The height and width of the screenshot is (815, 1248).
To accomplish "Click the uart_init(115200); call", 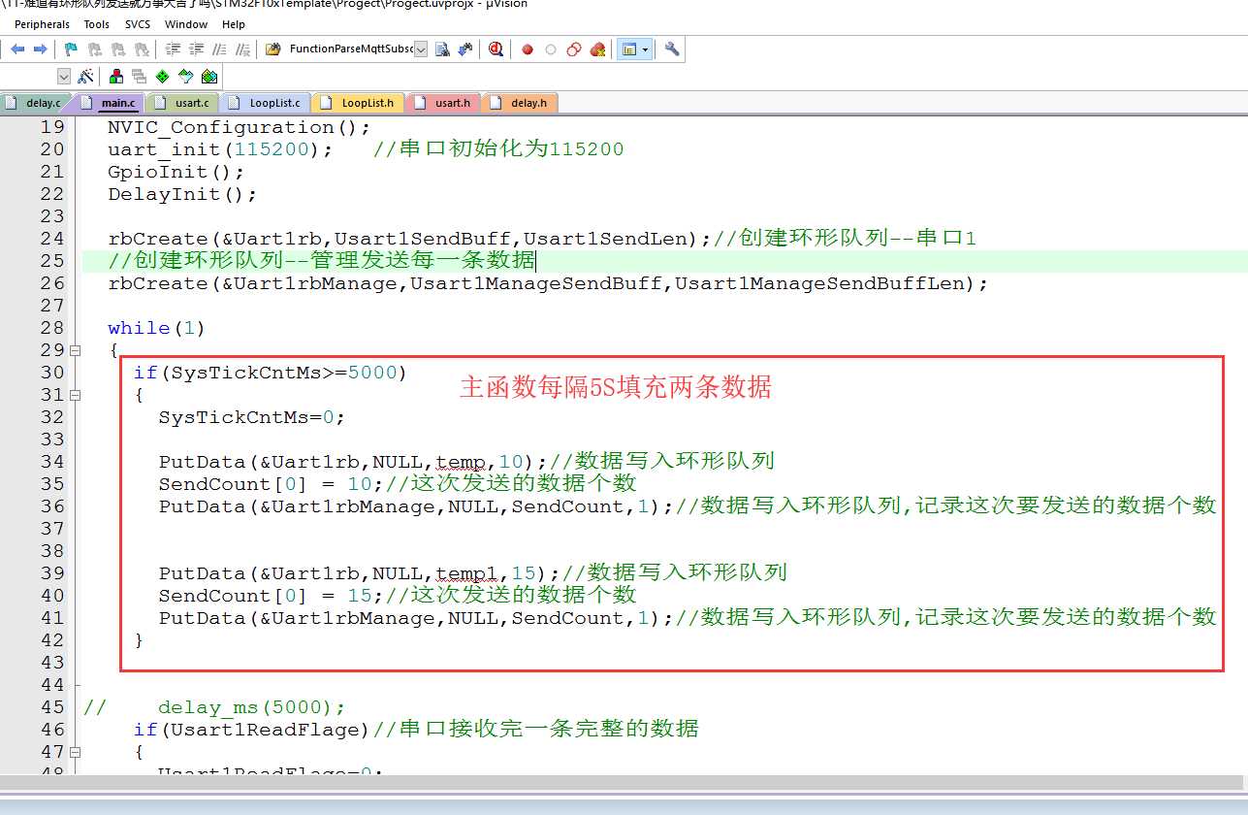I will click(x=220, y=149).
